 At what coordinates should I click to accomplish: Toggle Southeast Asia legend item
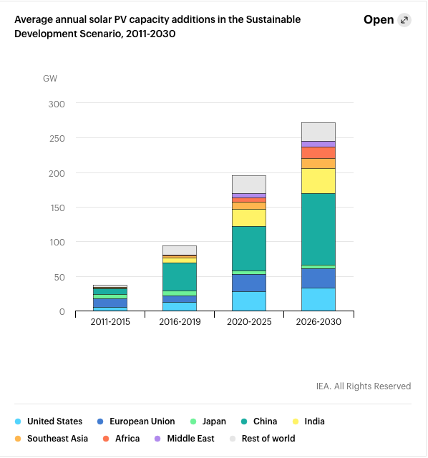(51, 439)
